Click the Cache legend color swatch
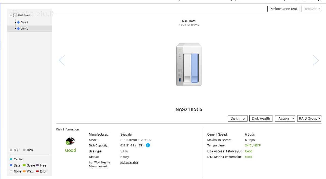326x179 pixels. click(x=11, y=159)
